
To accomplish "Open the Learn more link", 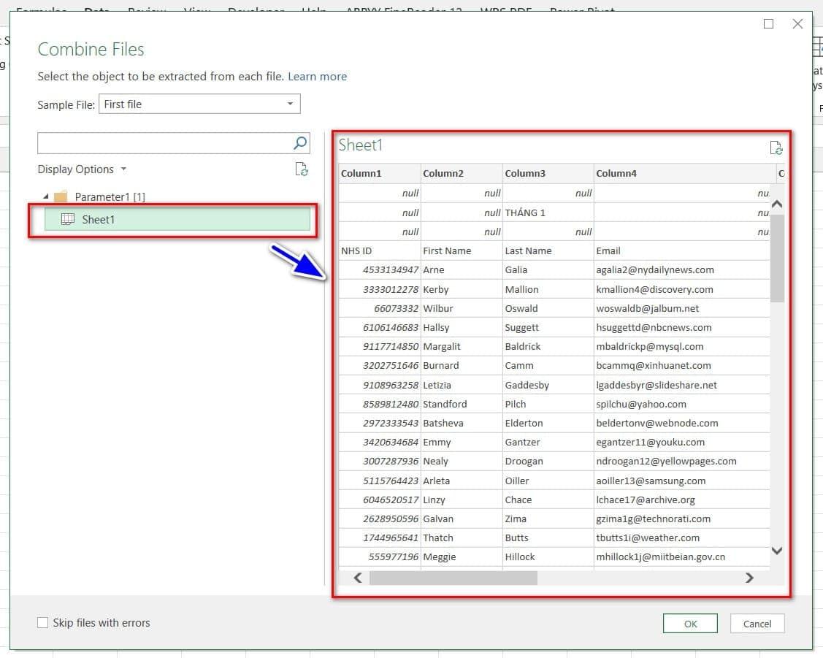I will [x=317, y=77].
